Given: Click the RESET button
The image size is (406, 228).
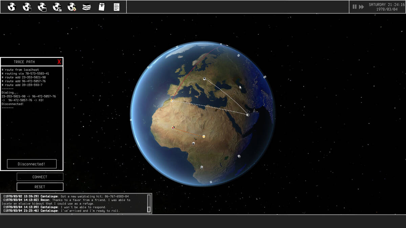Looking at the screenshot, I should coord(40,187).
